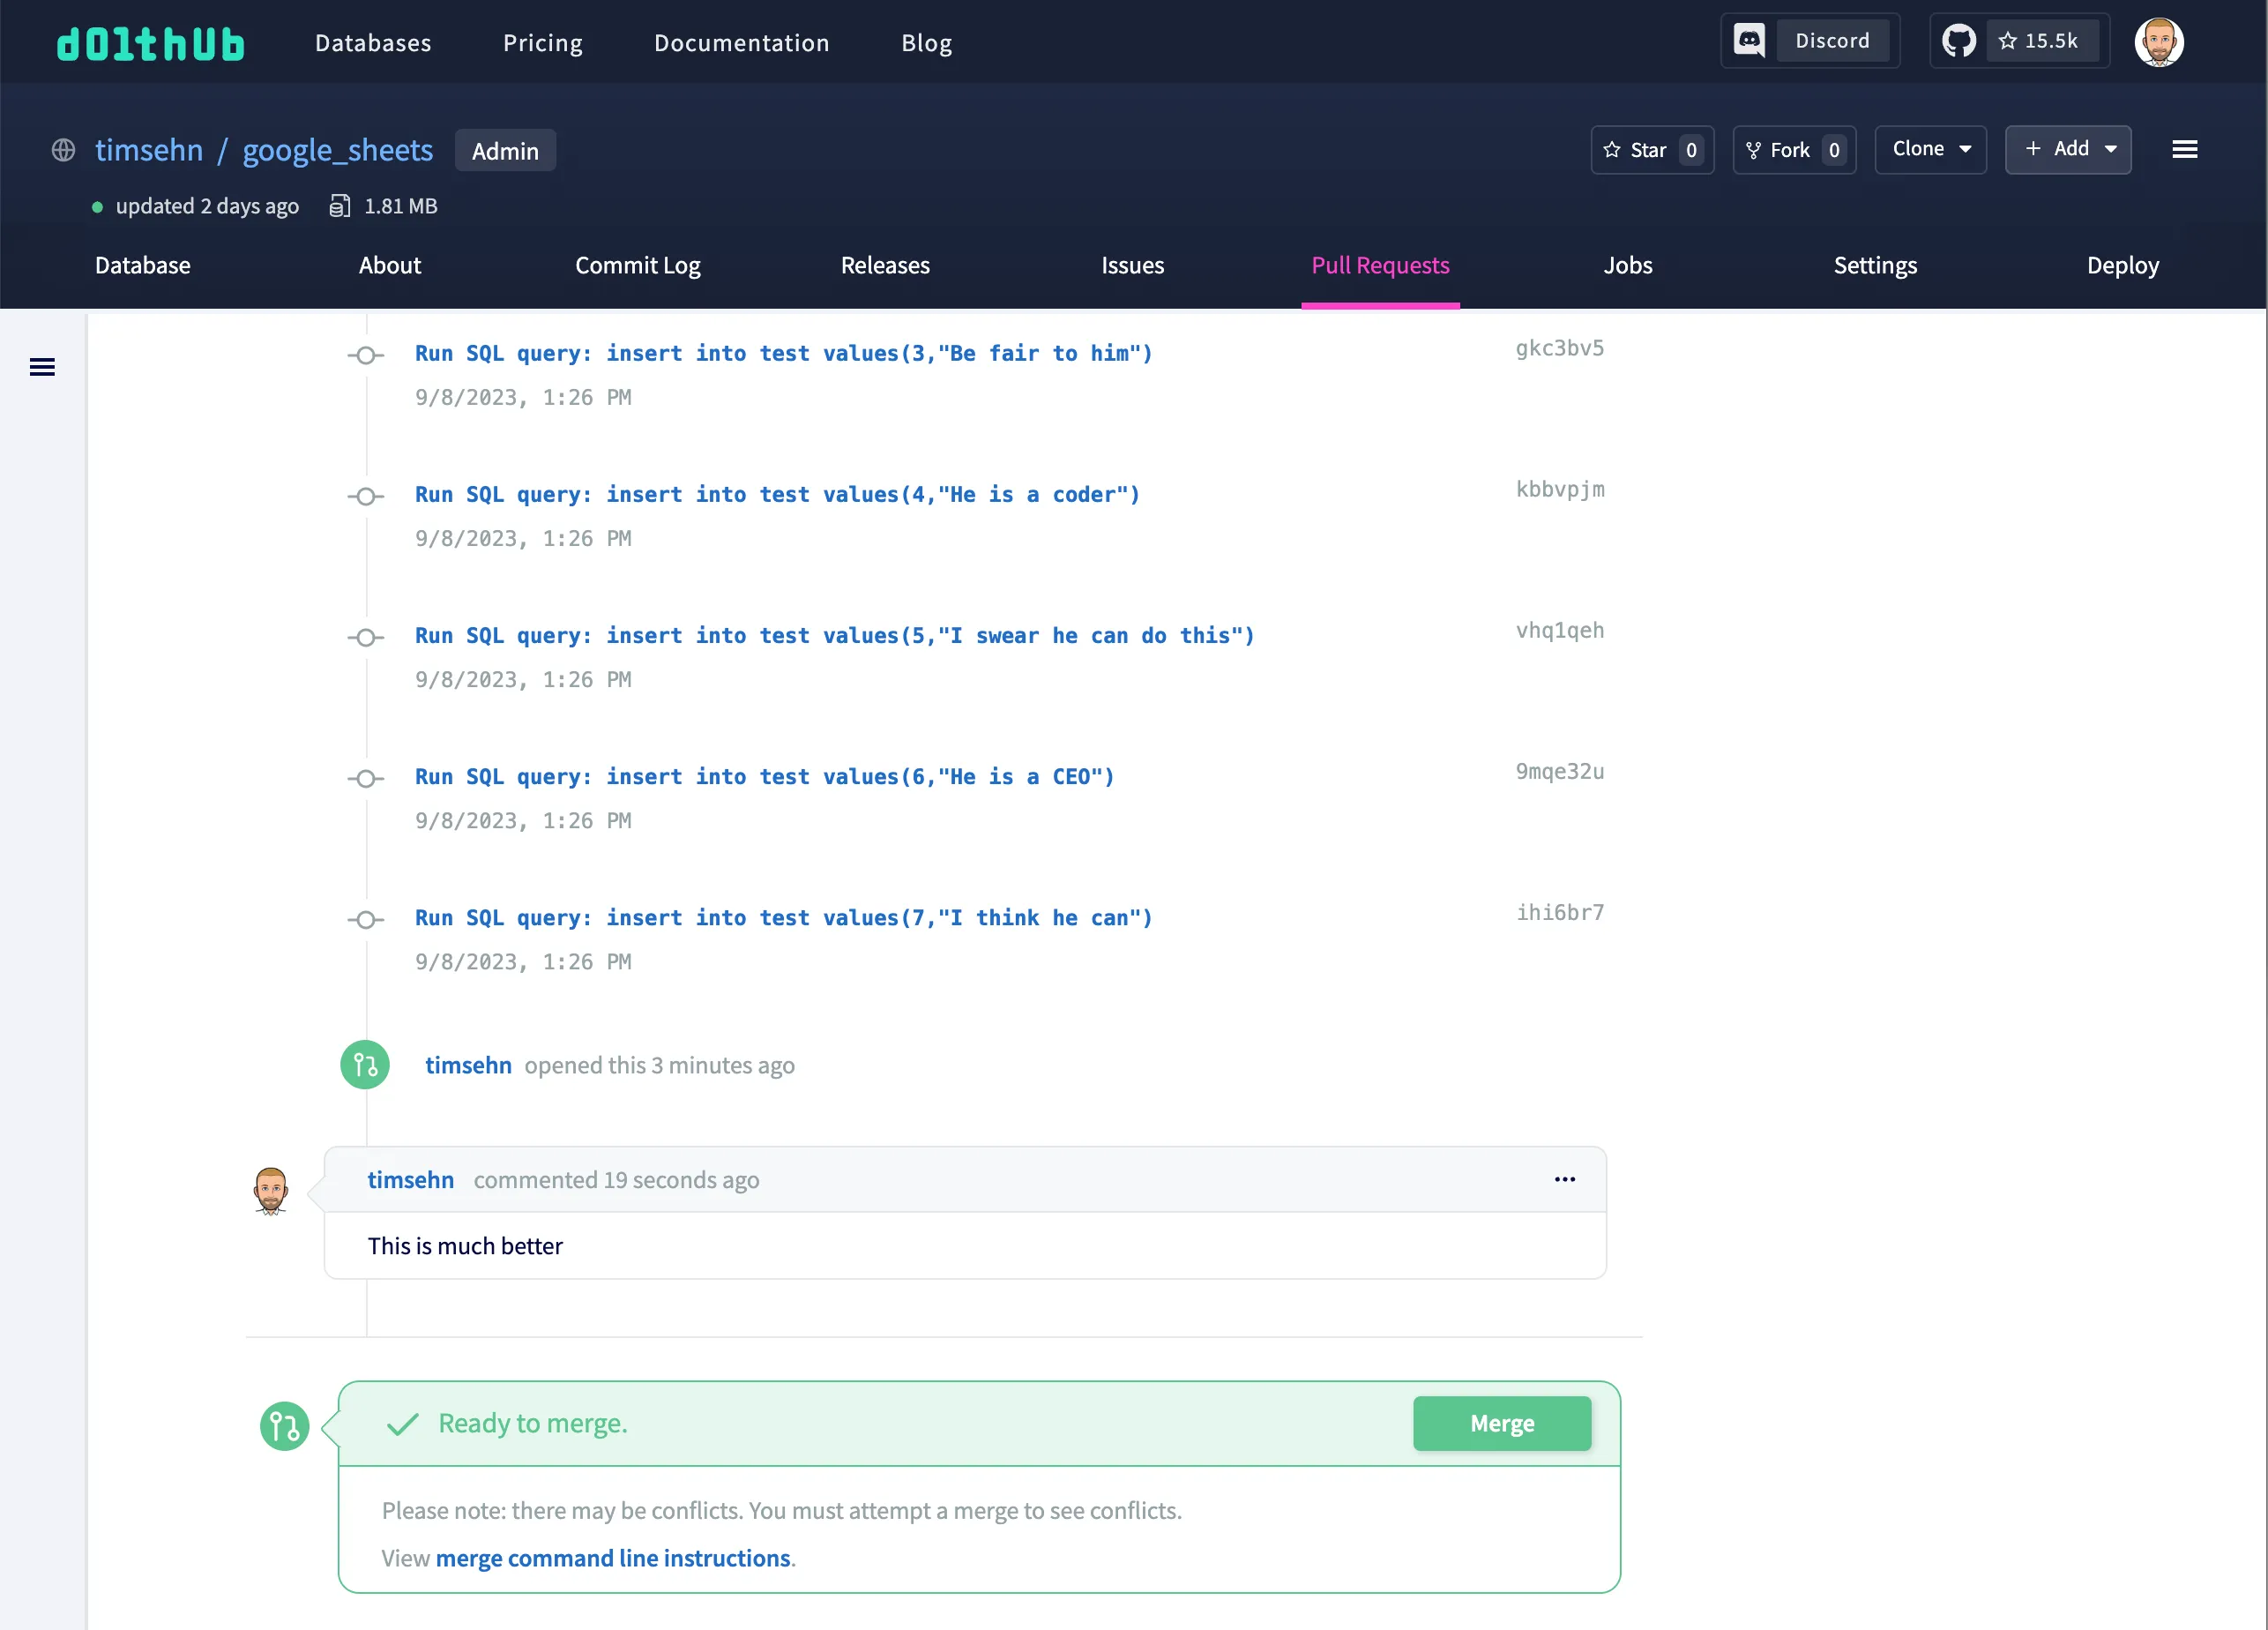The image size is (2268, 1630).
Task: Open the hamburger menu near Add button
Action: (2185, 149)
